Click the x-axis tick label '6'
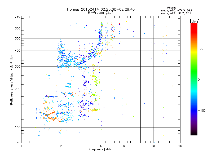The width and height of the screenshot is (212, 159). point(124,146)
